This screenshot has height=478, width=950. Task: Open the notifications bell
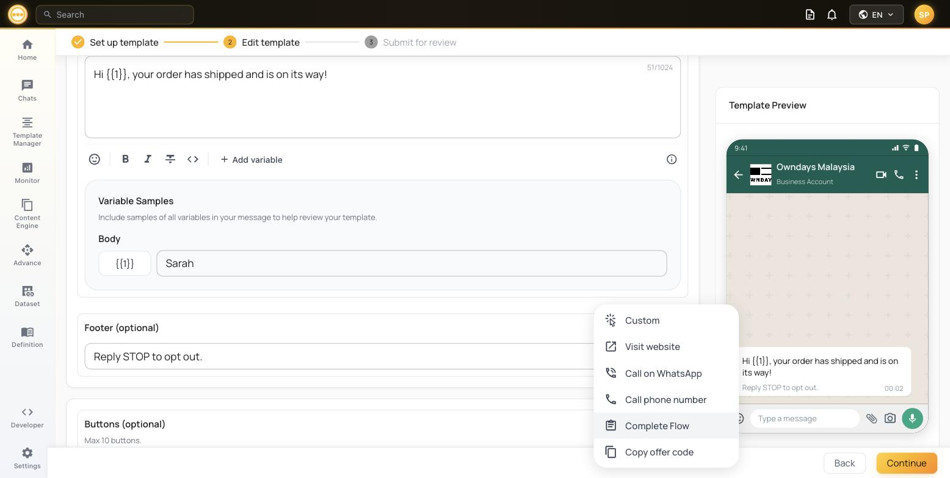point(832,15)
